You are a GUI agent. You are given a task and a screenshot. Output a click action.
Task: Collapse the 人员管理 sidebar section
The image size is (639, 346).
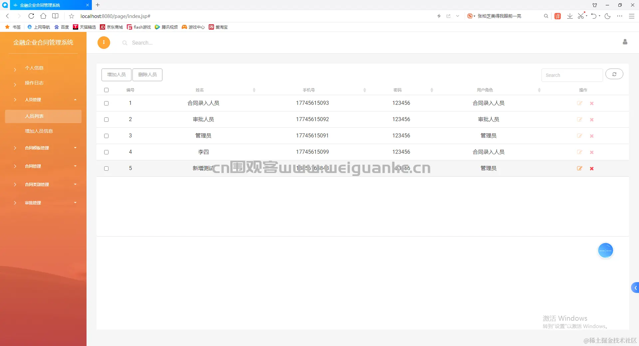click(x=43, y=99)
